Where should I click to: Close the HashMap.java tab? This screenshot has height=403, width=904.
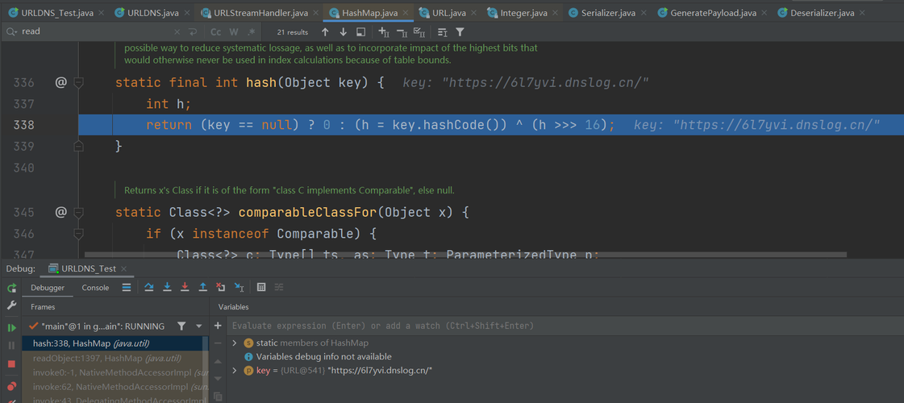406,13
